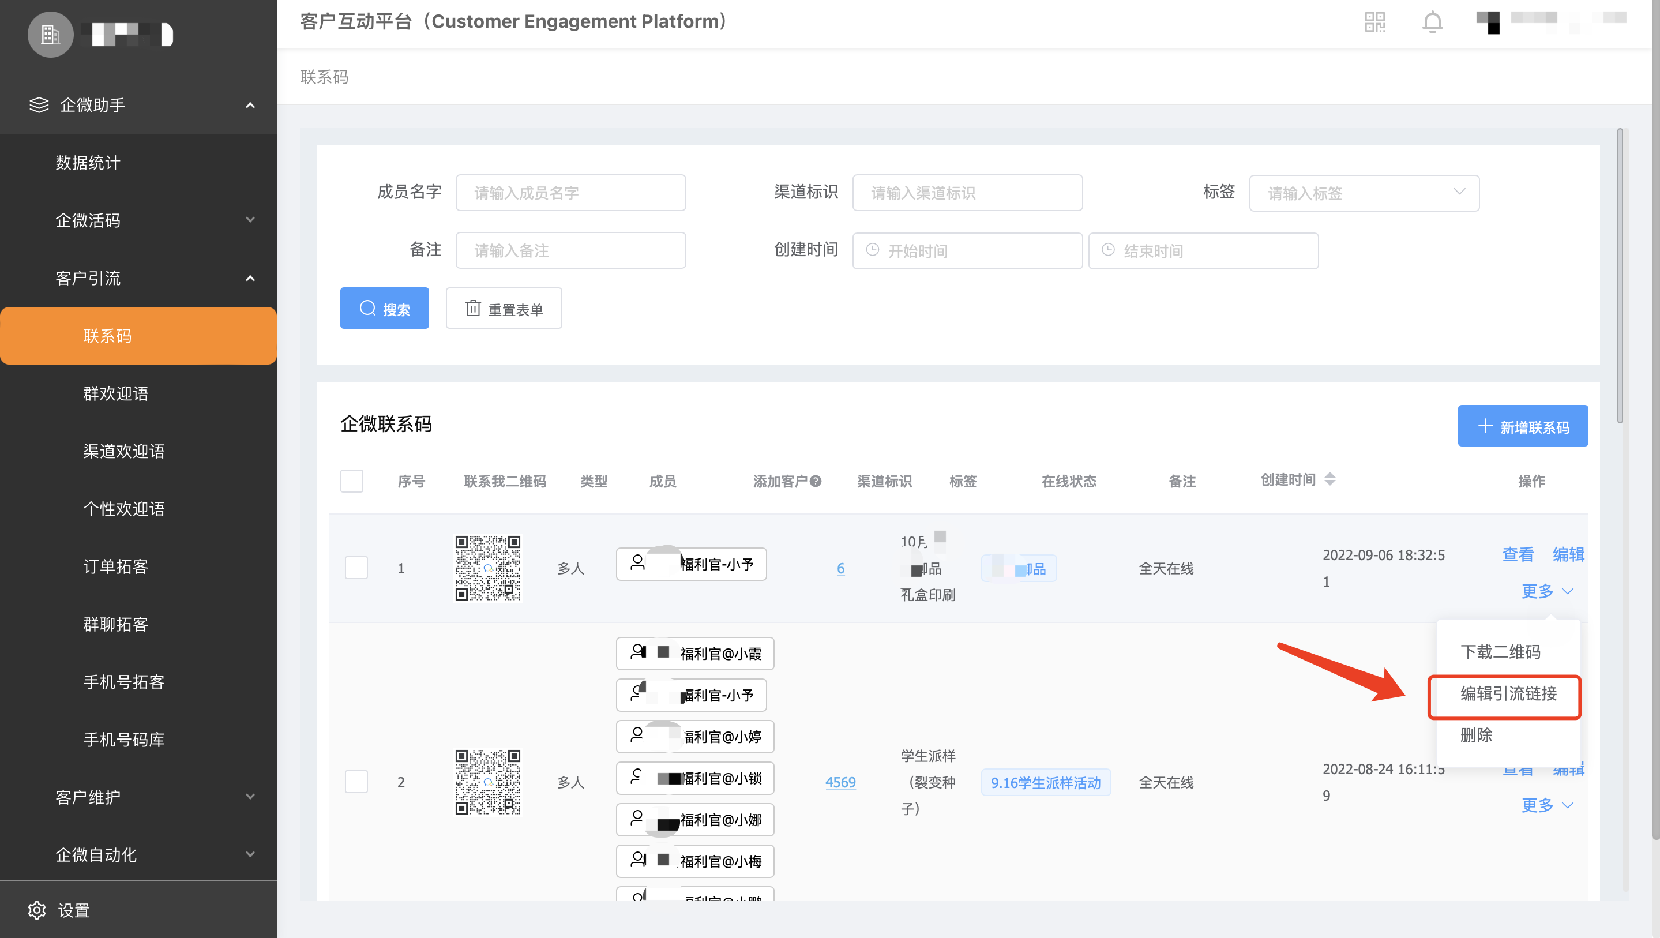Image resolution: width=1660 pixels, height=938 pixels.
Task: Click the 联系码 breadcrumb text
Action: (x=324, y=77)
